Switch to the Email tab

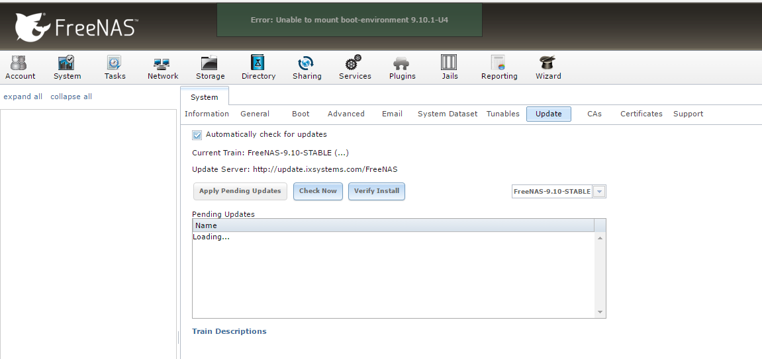tap(392, 114)
